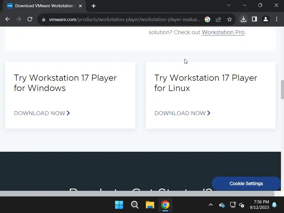Select the Download VMware Workstation tab
The image size is (284, 213).
click(x=44, y=6)
